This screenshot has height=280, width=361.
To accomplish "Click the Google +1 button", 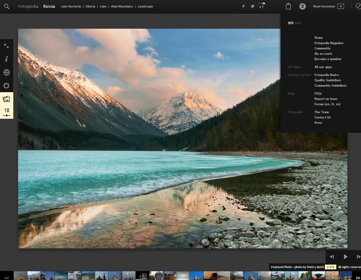I will [x=261, y=6].
